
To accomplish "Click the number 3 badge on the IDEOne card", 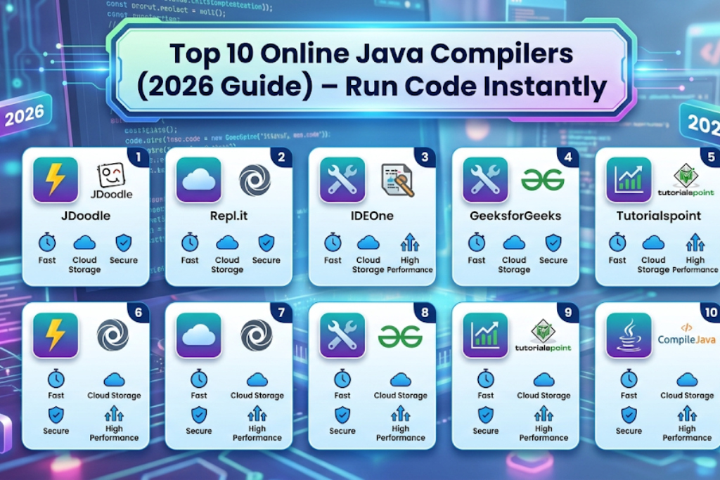I will point(425,157).
